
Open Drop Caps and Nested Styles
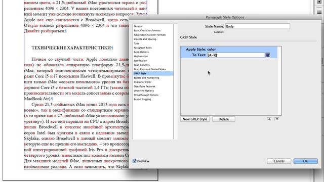[x=150, y=69]
